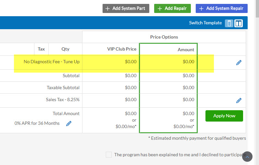Check the declined-to-participate program checkbox
Image resolution: width=259 pixels, height=165 pixels.
click(x=109, y=155)
